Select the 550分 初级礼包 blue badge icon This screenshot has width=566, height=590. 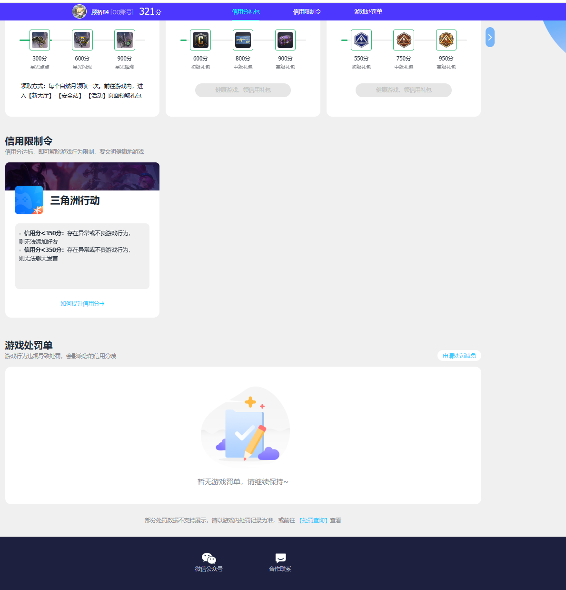[x=361, y=40]
